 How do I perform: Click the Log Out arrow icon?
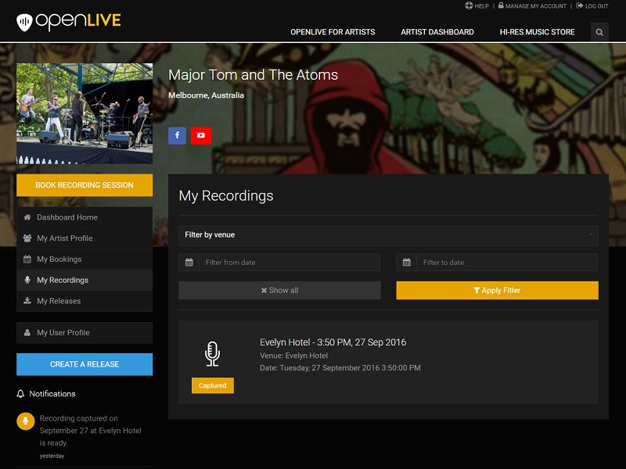click(579, 5)
